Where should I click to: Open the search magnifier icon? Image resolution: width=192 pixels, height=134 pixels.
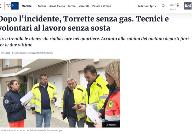click(x=163, y=6)
